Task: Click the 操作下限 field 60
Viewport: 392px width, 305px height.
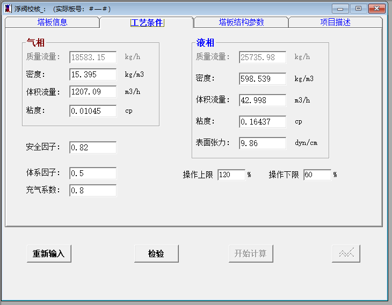Action: pos(317,175)
